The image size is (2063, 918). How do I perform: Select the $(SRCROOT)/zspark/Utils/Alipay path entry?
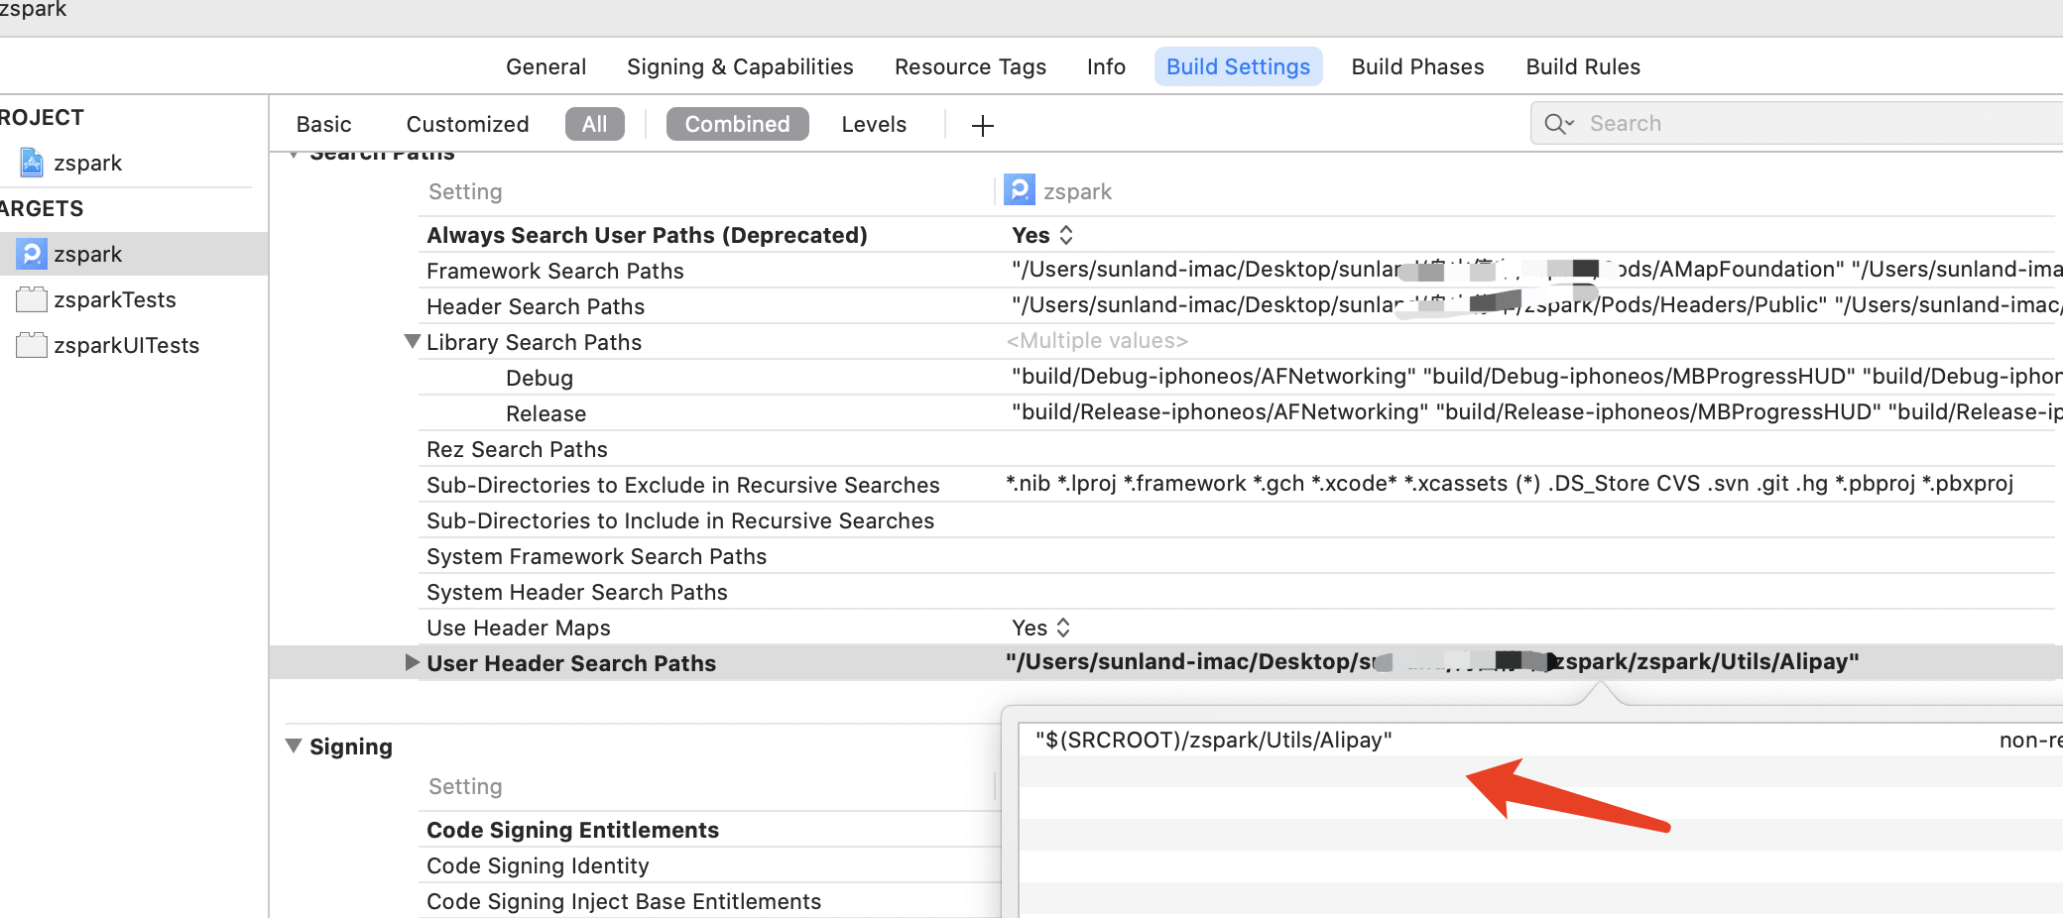coord(1214,740)
